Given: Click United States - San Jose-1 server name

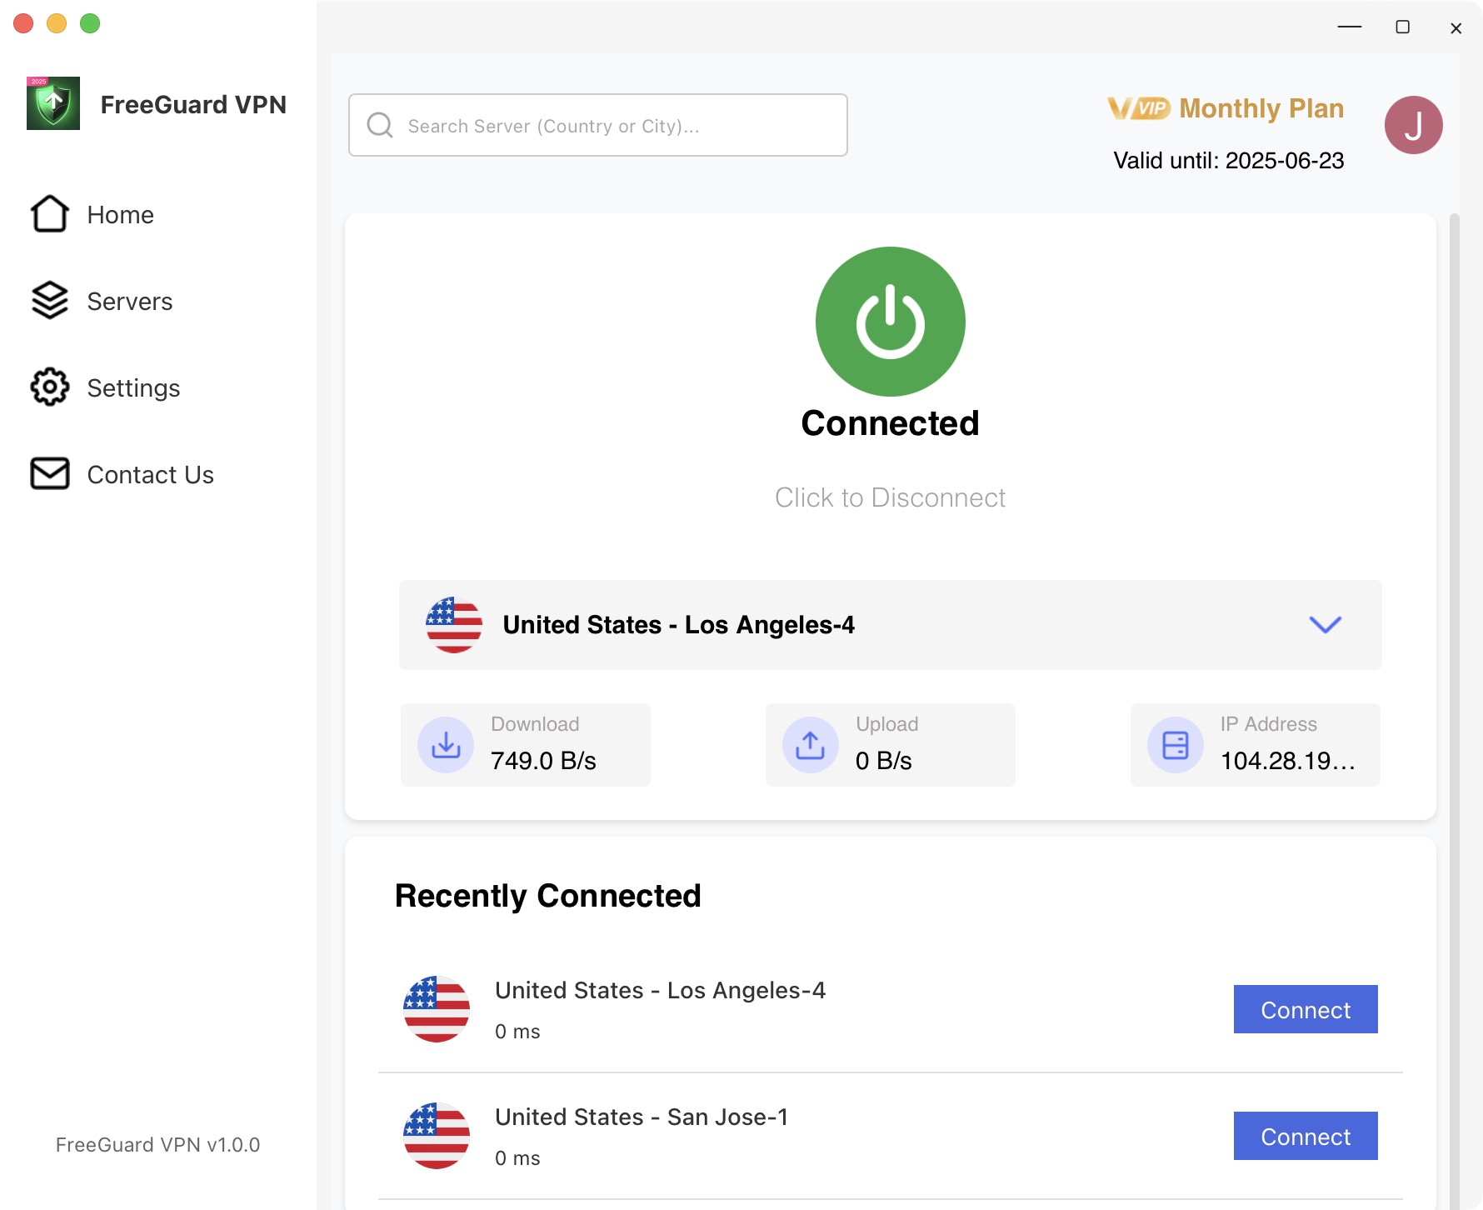Looking at the screenshot, I should coord(642,1117).
